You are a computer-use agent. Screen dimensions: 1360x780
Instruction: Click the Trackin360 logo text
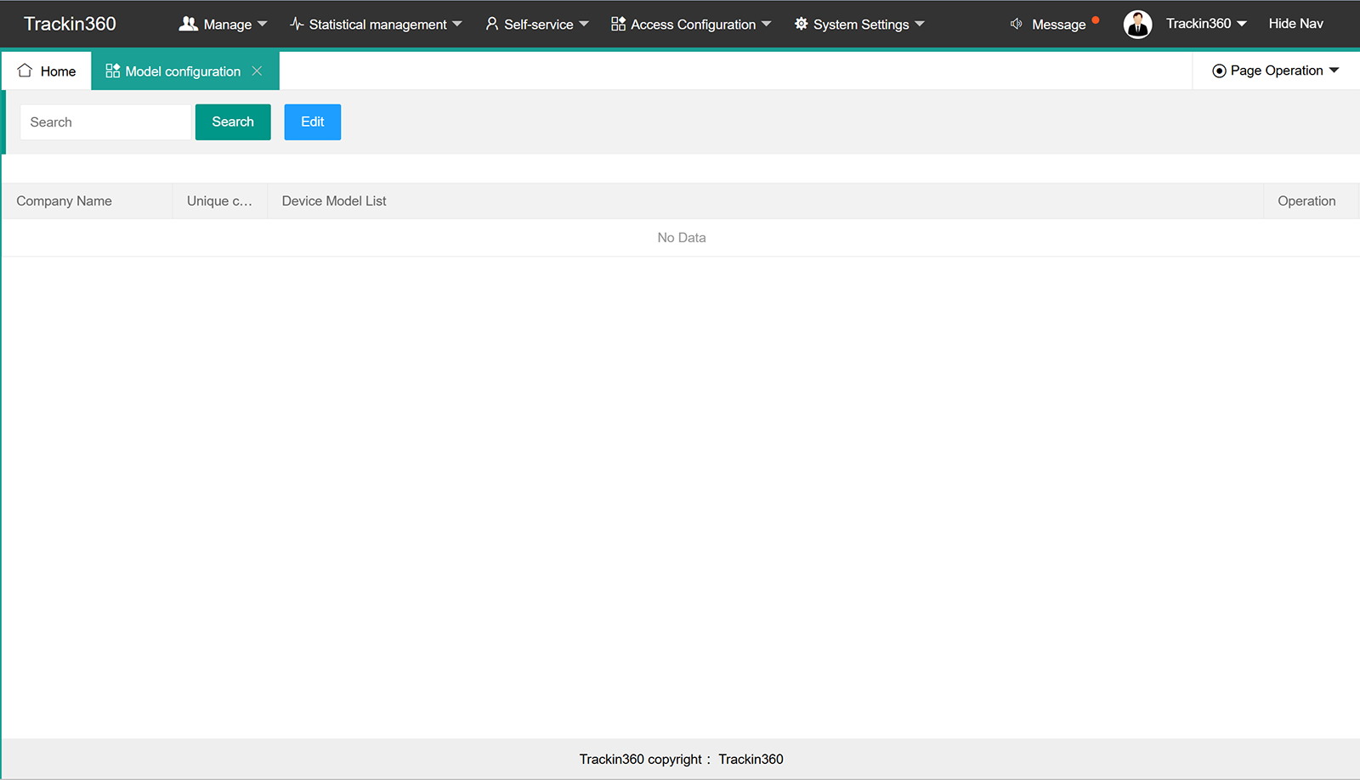[x=70, y=24]
